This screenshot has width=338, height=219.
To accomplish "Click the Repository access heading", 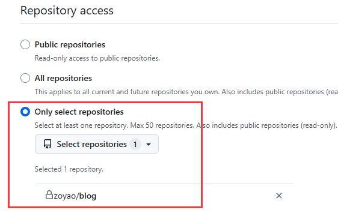I will 67,10.
